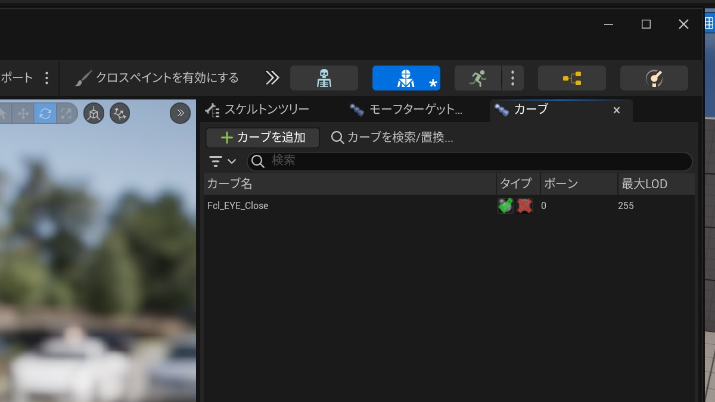715x402 pixels.
Task: Select the viewport rotate tool
Action: [x=45, y=113]
